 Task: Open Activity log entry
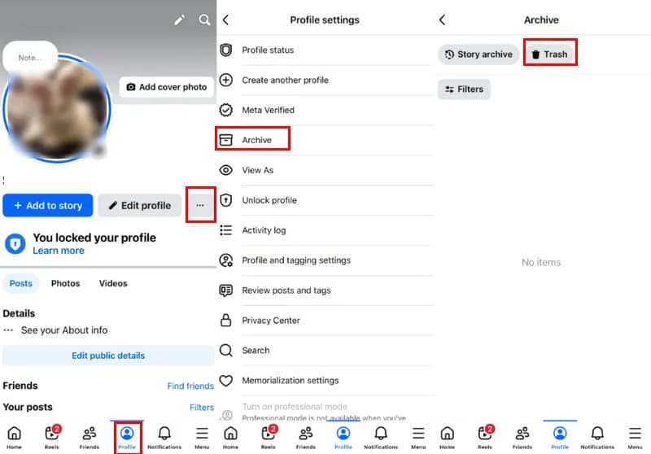click(264, 230)
